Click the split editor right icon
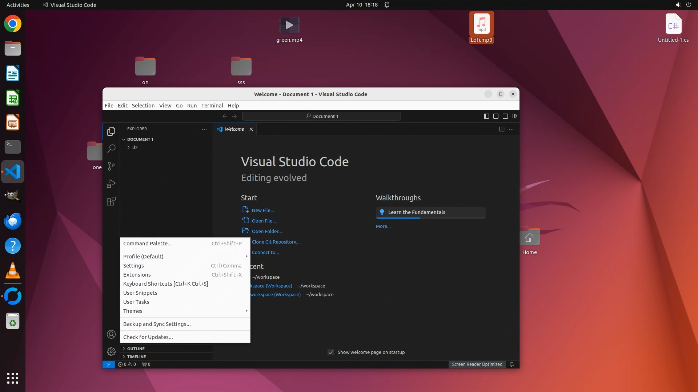Screen dimensions: 698x392 pyautogui.click(x=502, y=129)
